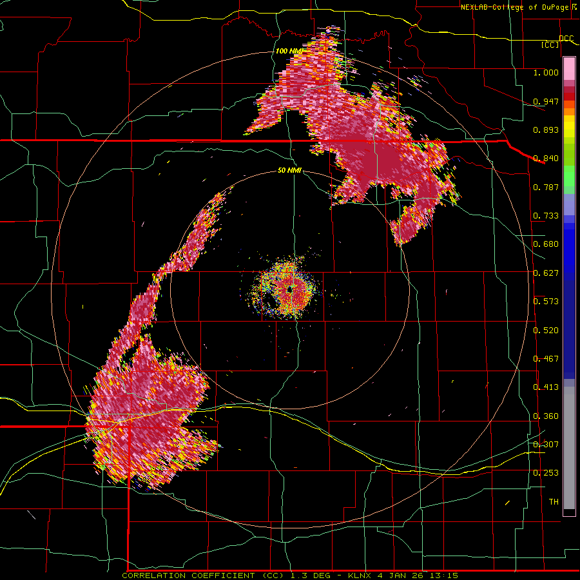Image resolution: width=580 pixels, height=580 pixels.
Task: Click the 0.467 color scale value
Action: (x=546, y=359)
